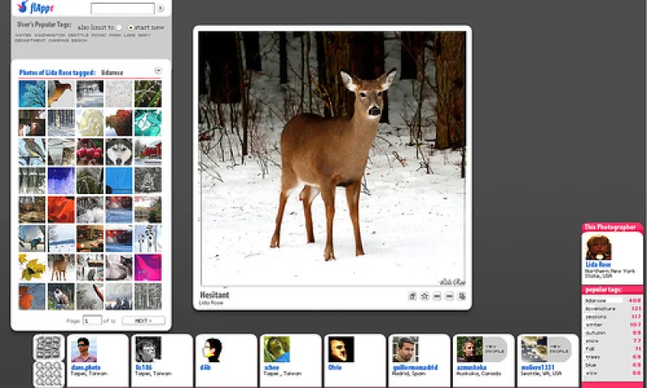Select the "also limit to" radio button
647x388 pixels.
pos(120,27)
